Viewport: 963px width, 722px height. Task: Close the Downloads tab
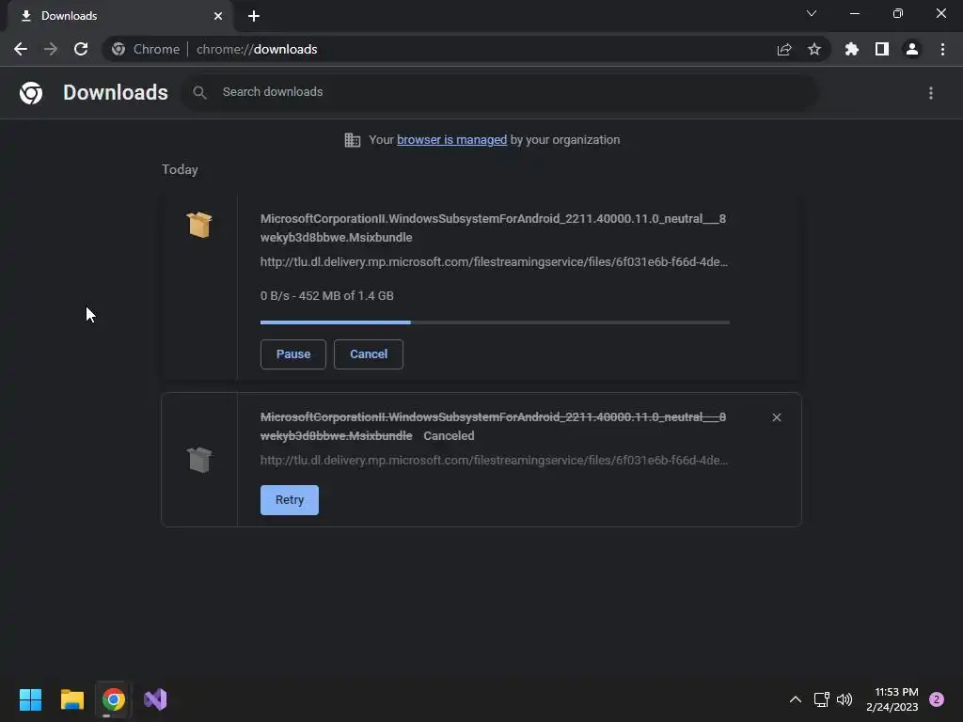(218, 16)
